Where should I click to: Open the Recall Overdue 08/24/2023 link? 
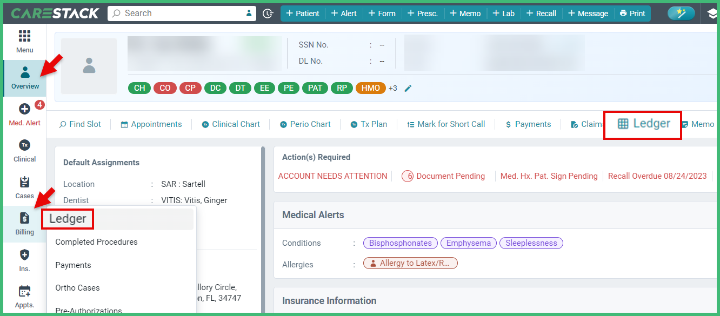click(x=657, y=176)
